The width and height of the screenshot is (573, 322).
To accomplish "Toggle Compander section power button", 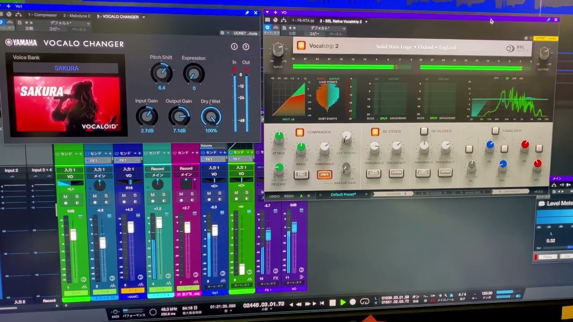I will click(x=299, y=132).
